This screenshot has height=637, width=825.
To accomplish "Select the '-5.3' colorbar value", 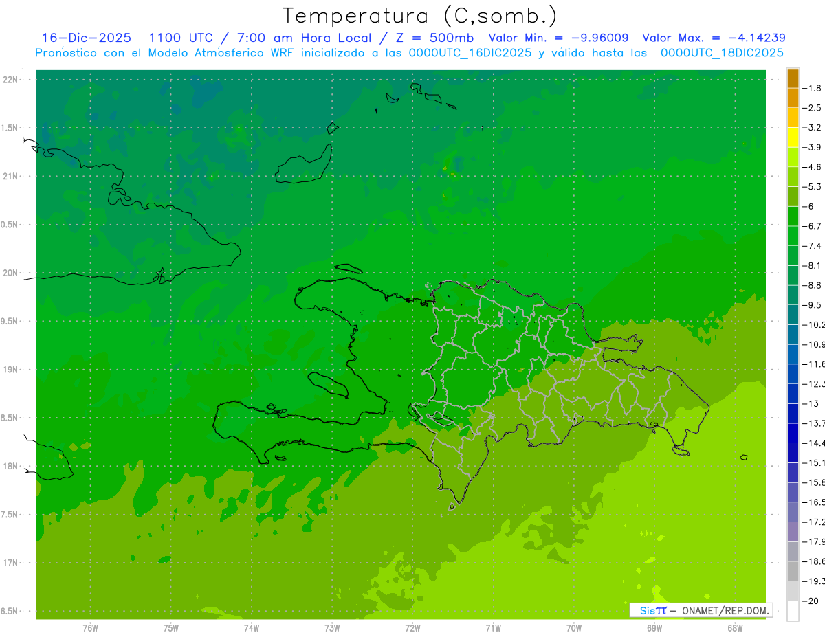I will 812,186.
